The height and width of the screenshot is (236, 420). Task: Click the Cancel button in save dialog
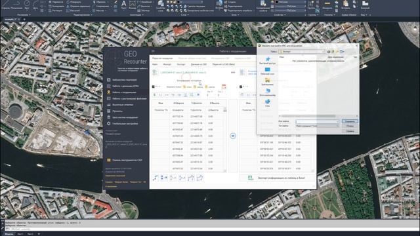click(350, 126)
